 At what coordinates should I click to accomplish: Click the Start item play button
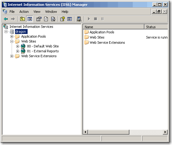click(89, 19)
